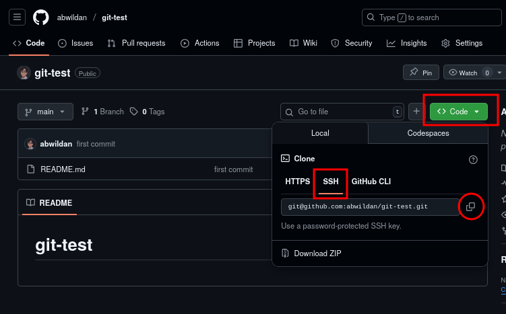Select the Local tab in clone popup

[x=320, y=133]
